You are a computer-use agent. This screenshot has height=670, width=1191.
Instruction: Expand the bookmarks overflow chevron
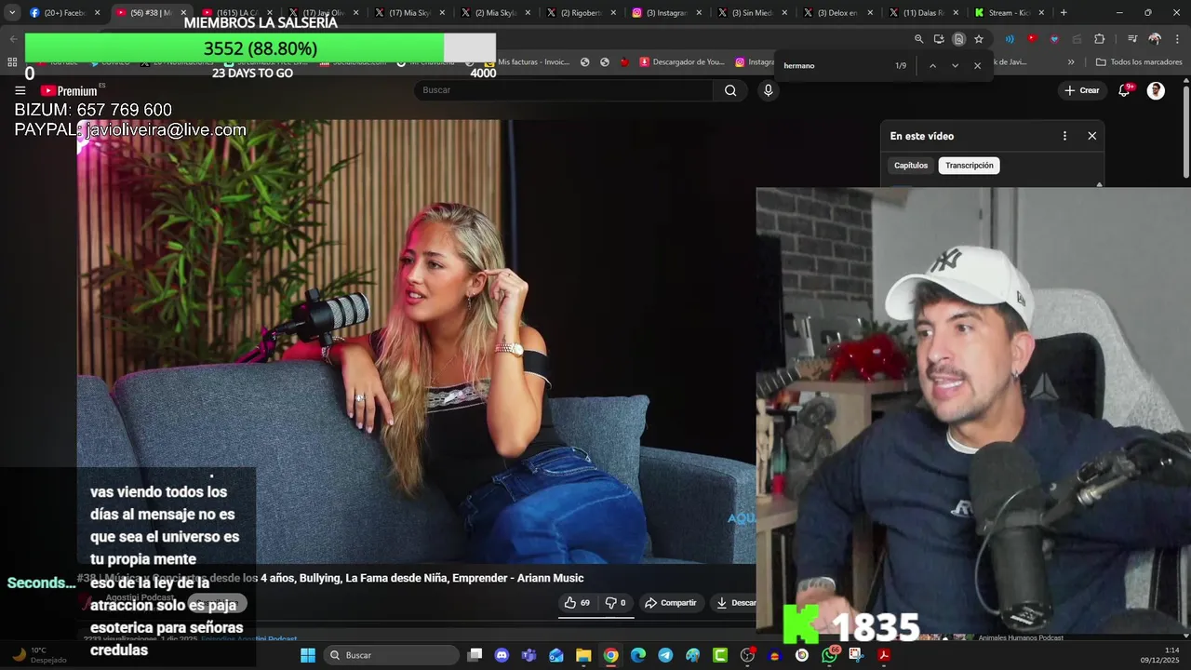point(1071,62)
